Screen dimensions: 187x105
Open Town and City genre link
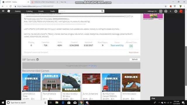[117, 45]
